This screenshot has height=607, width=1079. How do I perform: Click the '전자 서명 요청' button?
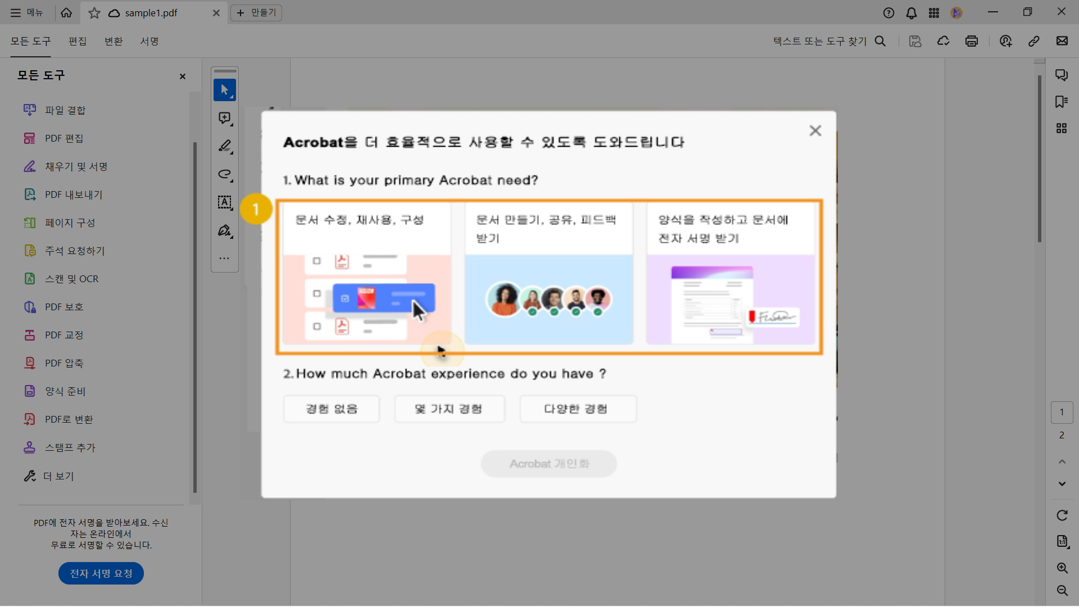[101, 573]
